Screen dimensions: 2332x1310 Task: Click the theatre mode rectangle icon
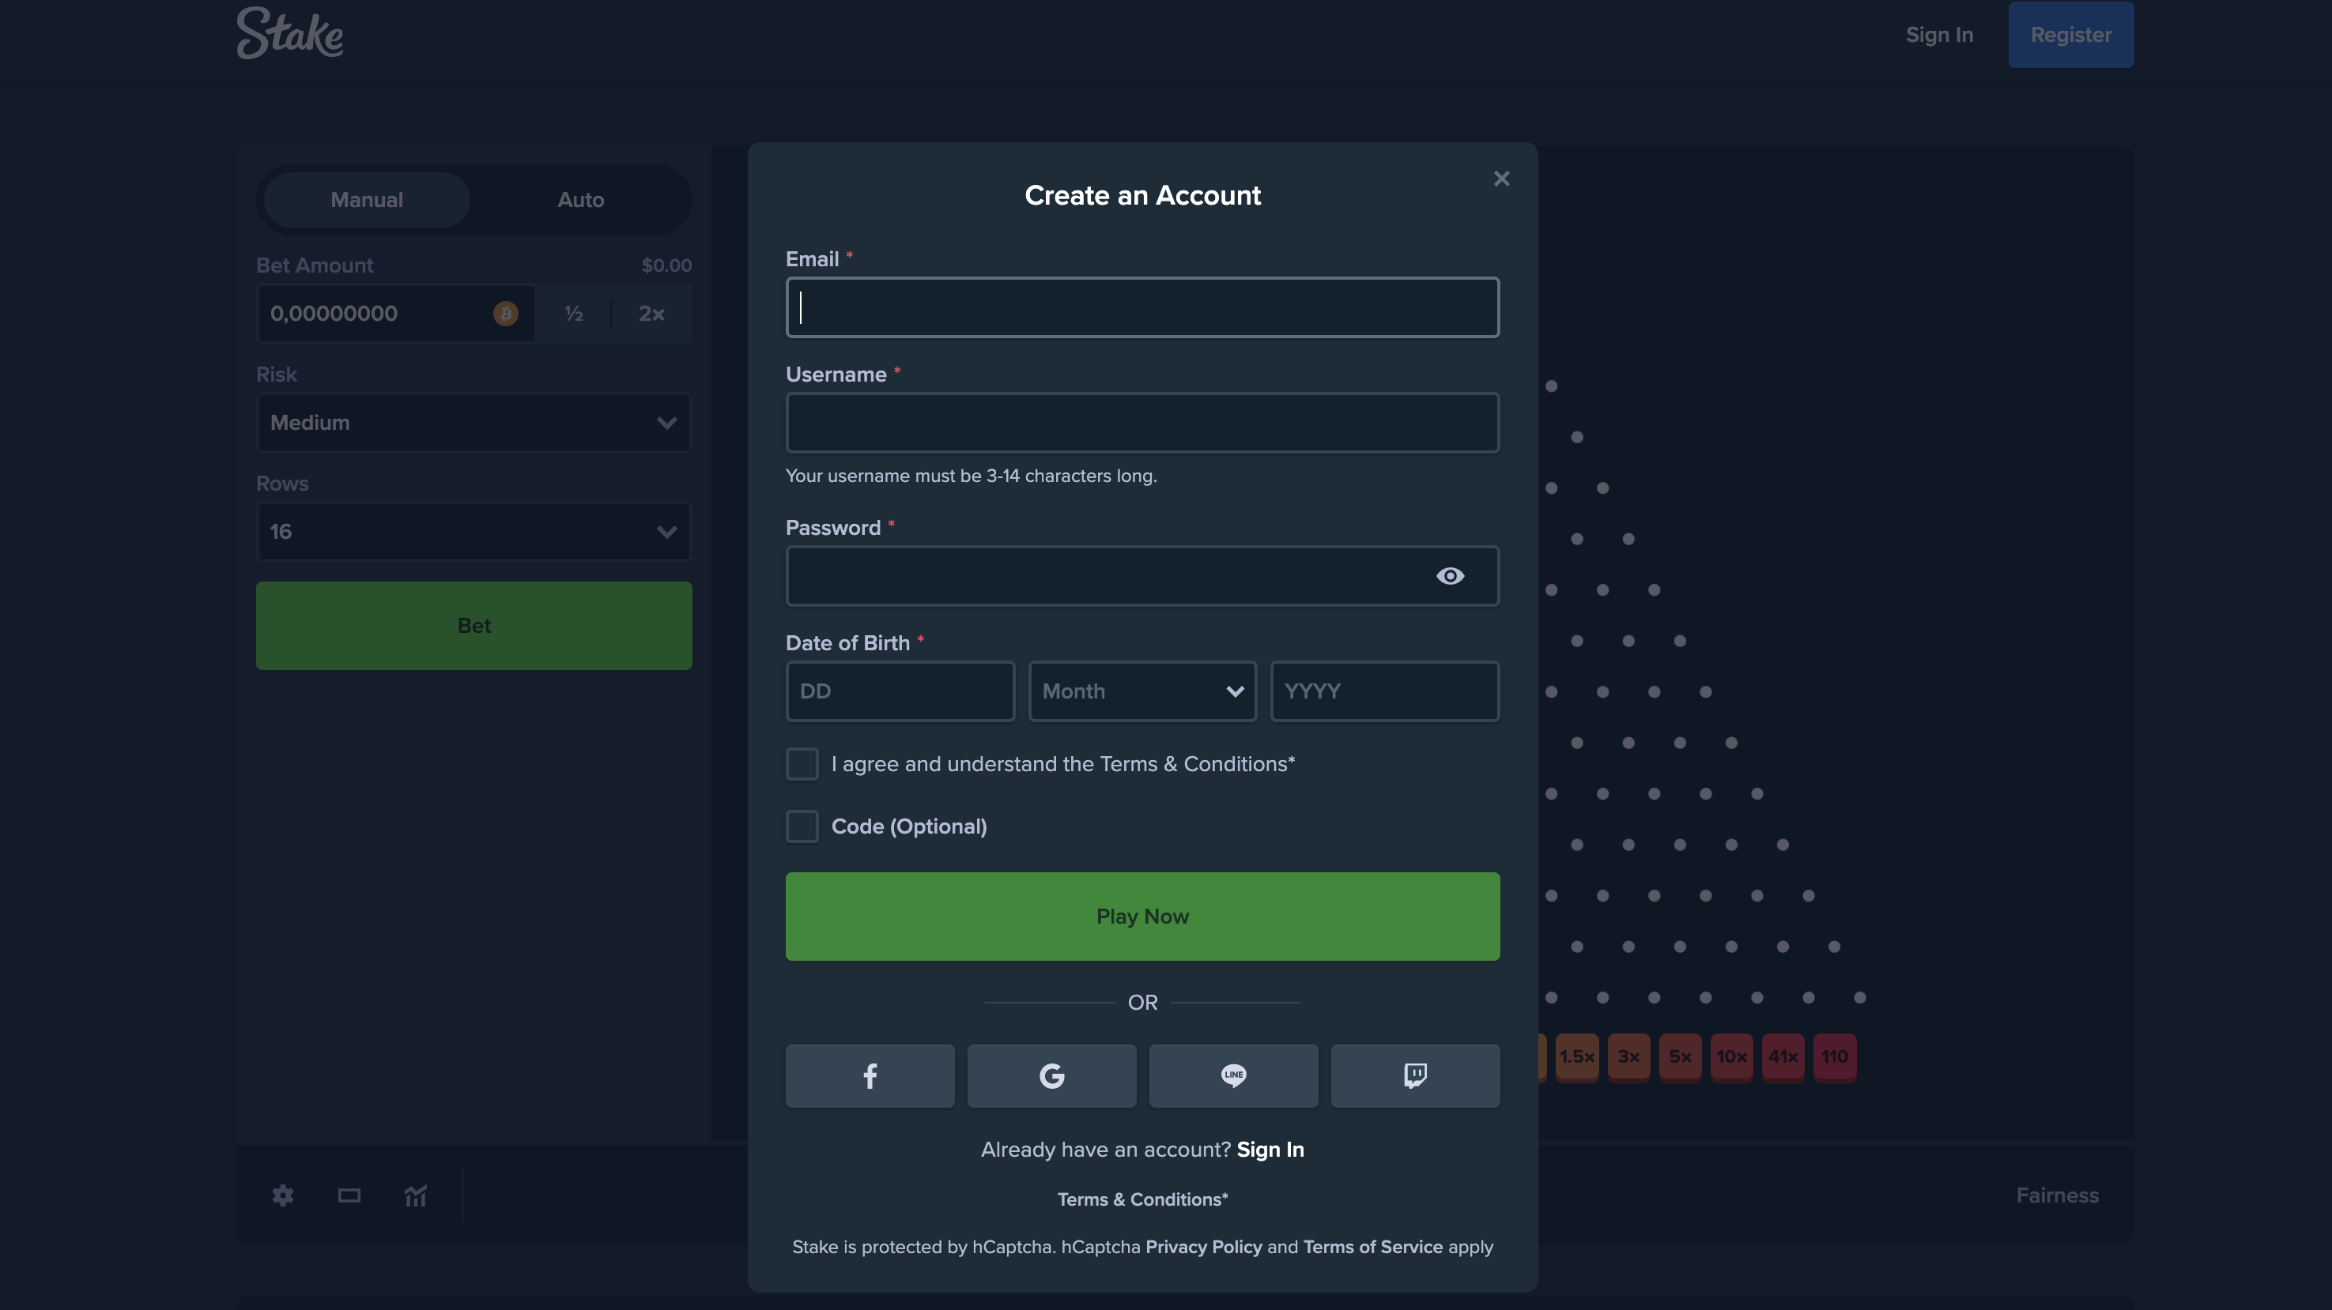pos(349,1195)
